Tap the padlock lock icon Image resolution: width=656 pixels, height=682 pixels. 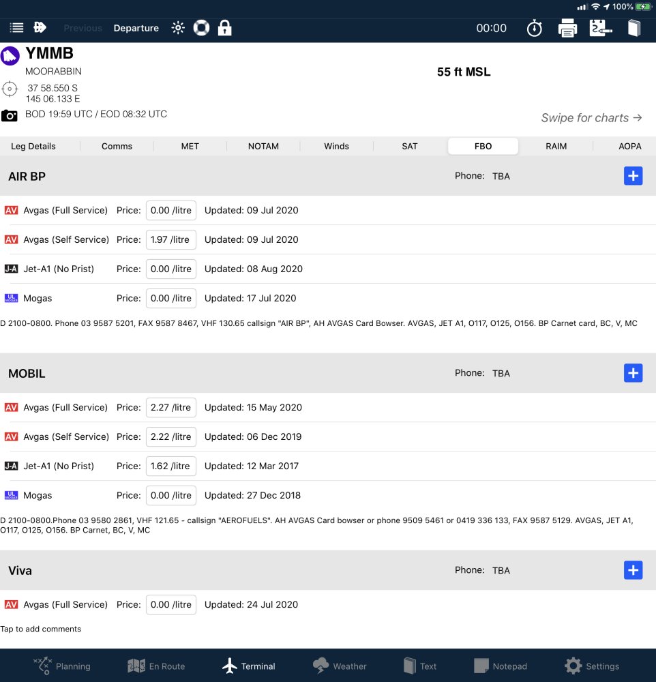(224, 28)
